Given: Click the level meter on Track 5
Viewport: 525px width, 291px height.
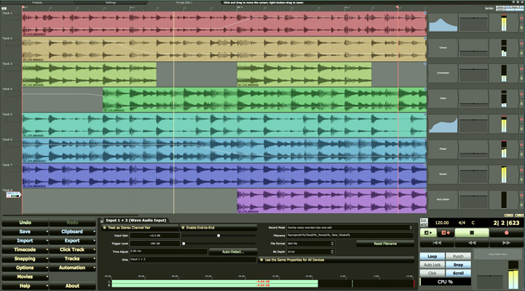Looking at the screenshot, I should tap(504, 124).
